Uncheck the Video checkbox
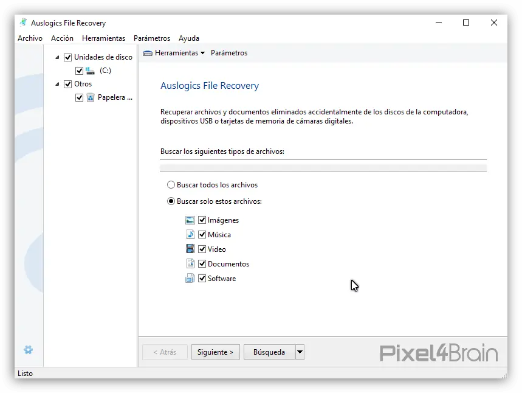 [x=202, y=249]
